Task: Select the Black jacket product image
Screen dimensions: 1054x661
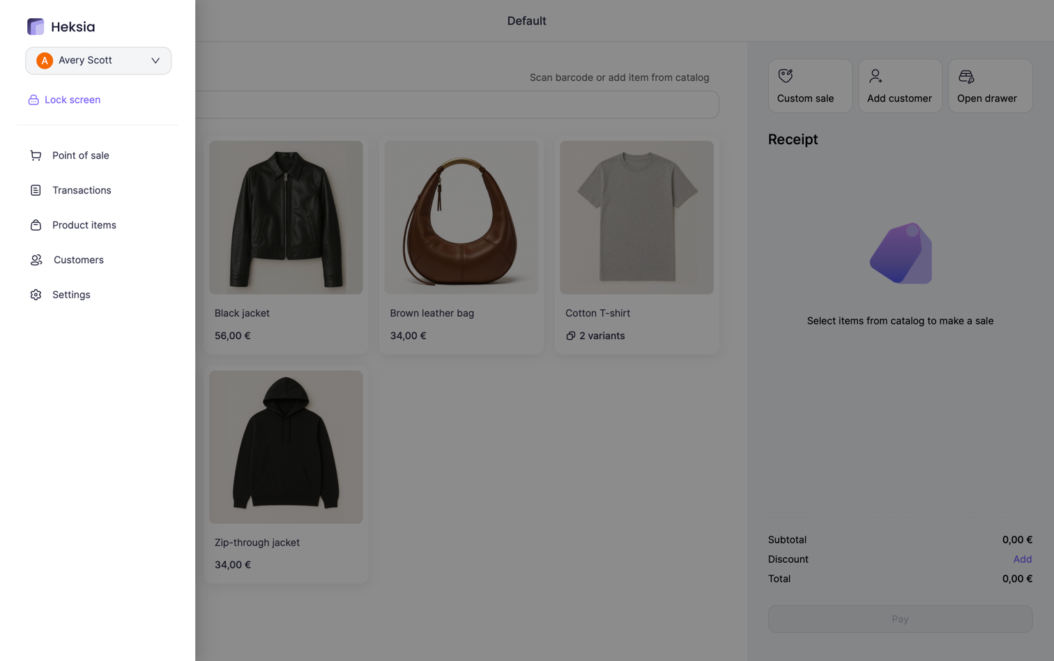Action: [x=286, y=217]
